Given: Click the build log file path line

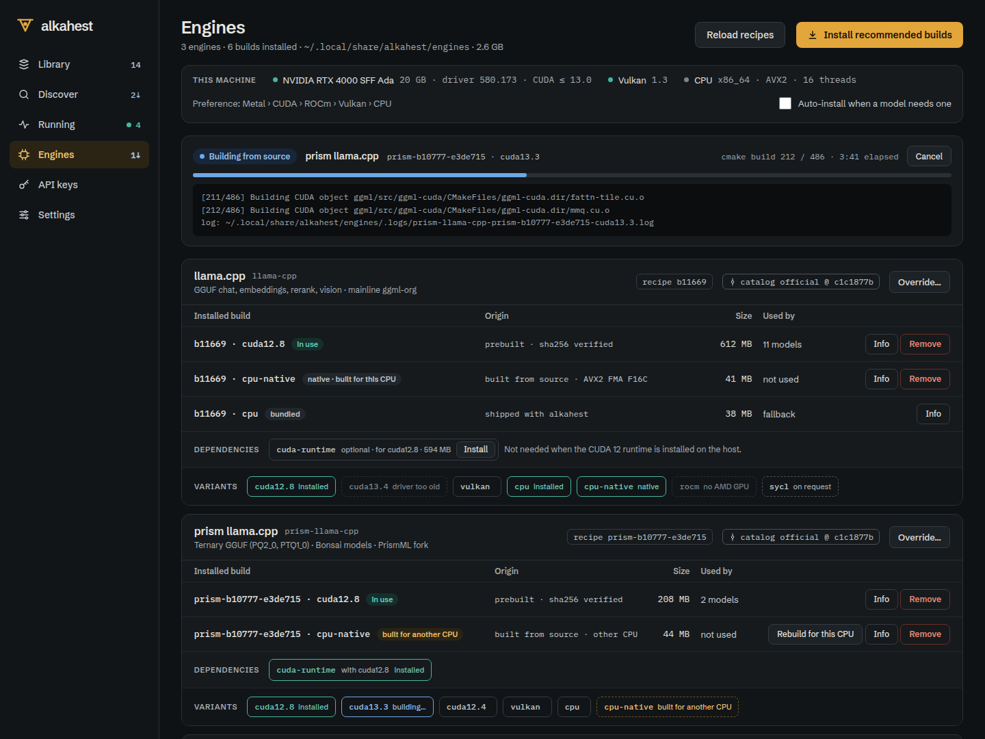Looking at the screenshot, I should click(428, 222).
